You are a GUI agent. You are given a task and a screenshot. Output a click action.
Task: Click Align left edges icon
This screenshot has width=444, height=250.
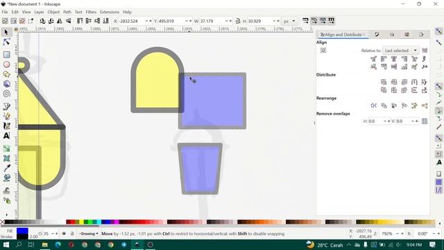point(384,59)
